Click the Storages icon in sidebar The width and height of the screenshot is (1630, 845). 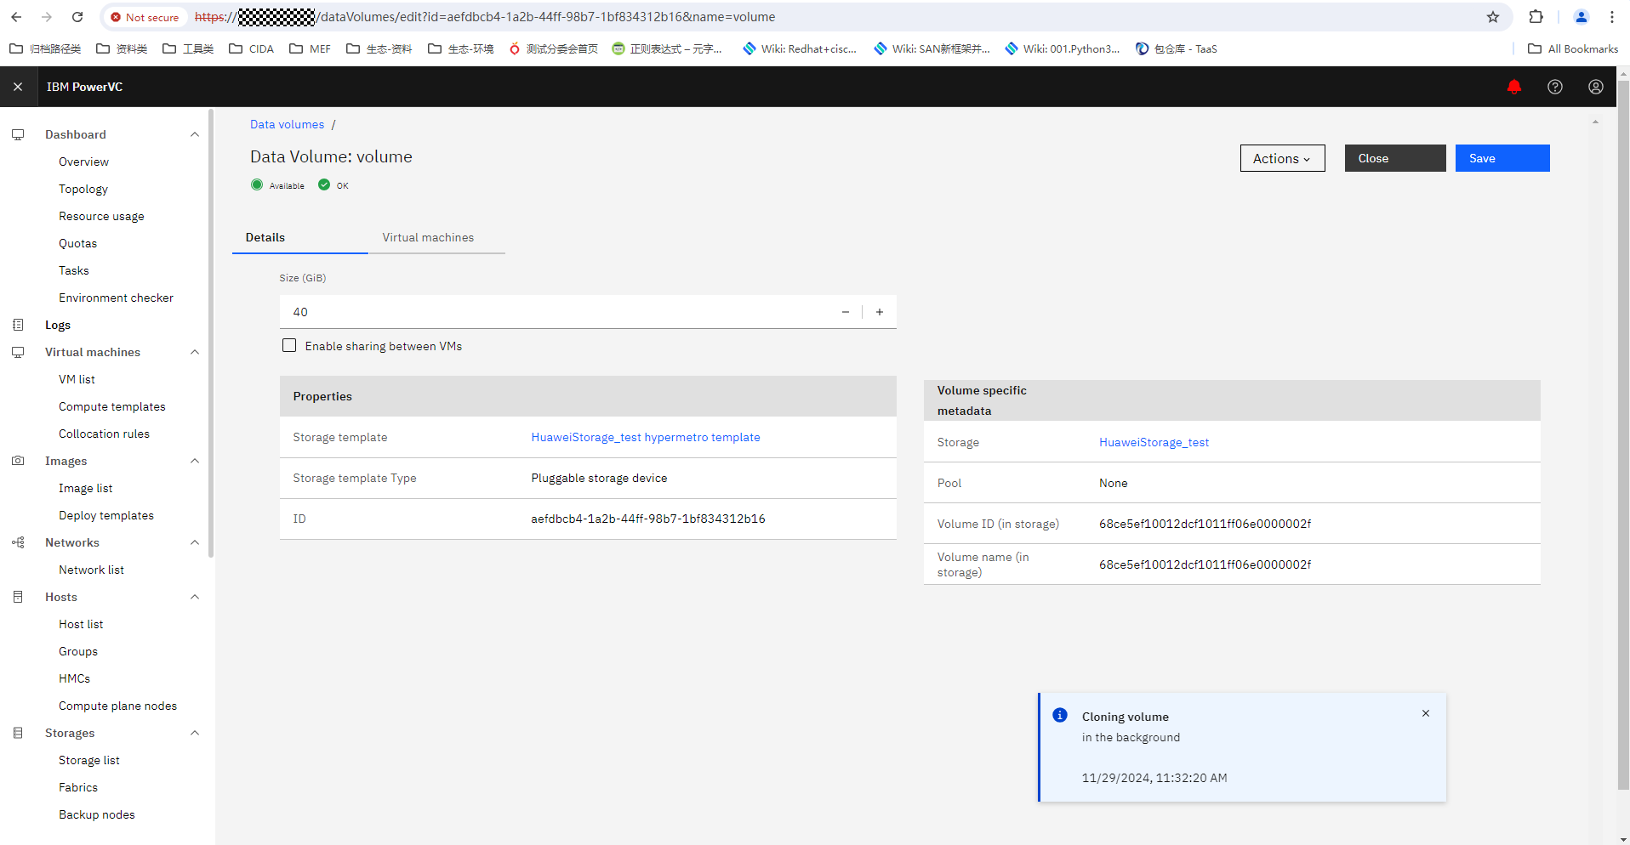18,733
